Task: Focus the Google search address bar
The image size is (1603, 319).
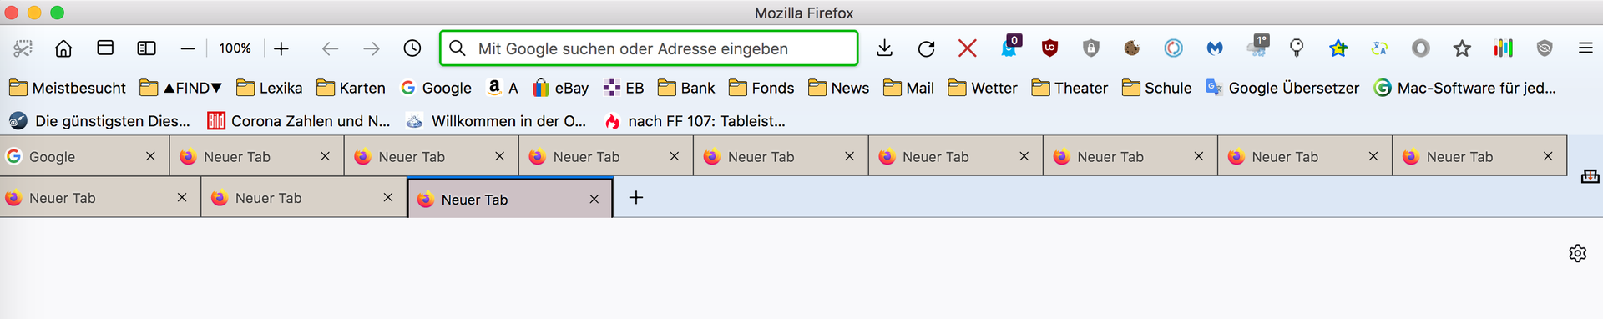Action: point(649,48)
